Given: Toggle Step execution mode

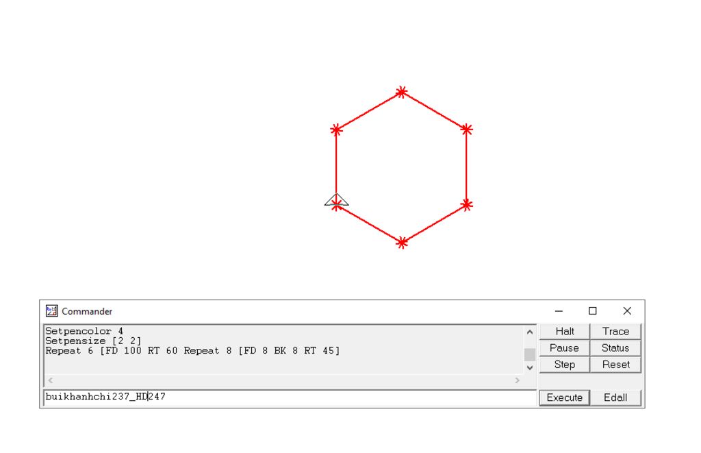Looking at the screenshot, I should coord(565,365).
